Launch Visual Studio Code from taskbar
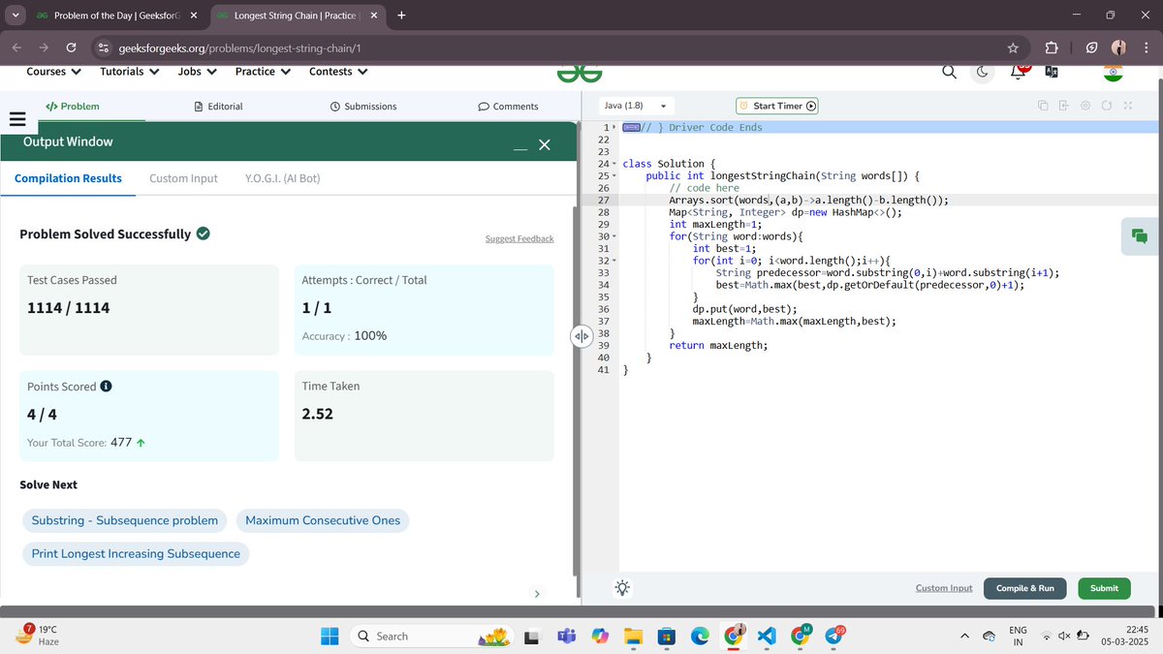Image resolution: width=1163 pixels, height=654 pixels. (x=766, y=637)
